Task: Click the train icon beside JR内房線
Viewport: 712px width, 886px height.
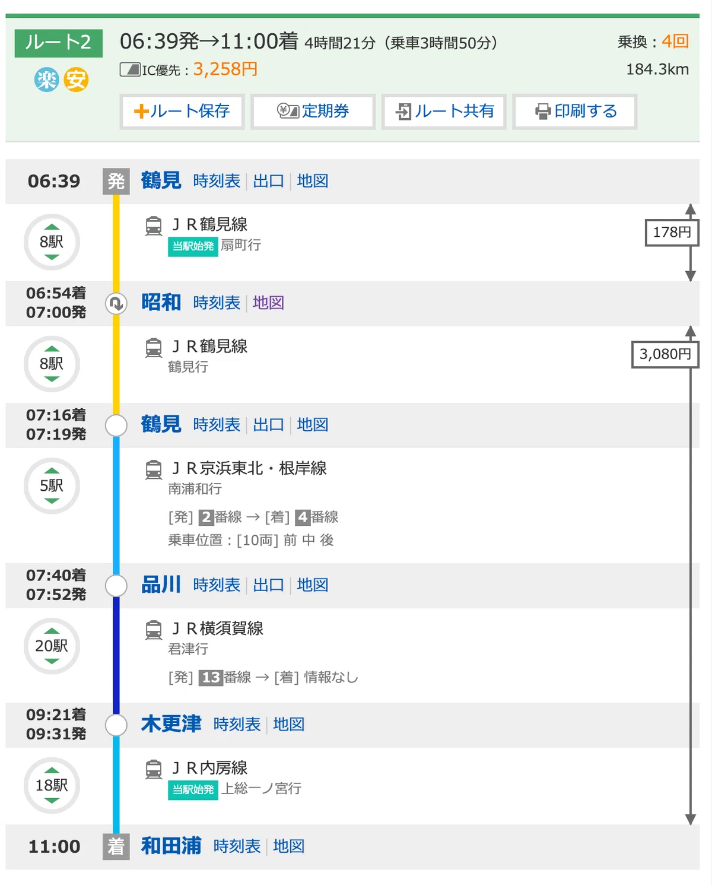Action: 154,770
